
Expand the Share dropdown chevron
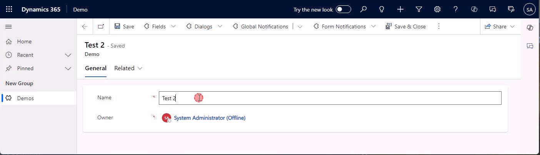[x=512, y=26]
